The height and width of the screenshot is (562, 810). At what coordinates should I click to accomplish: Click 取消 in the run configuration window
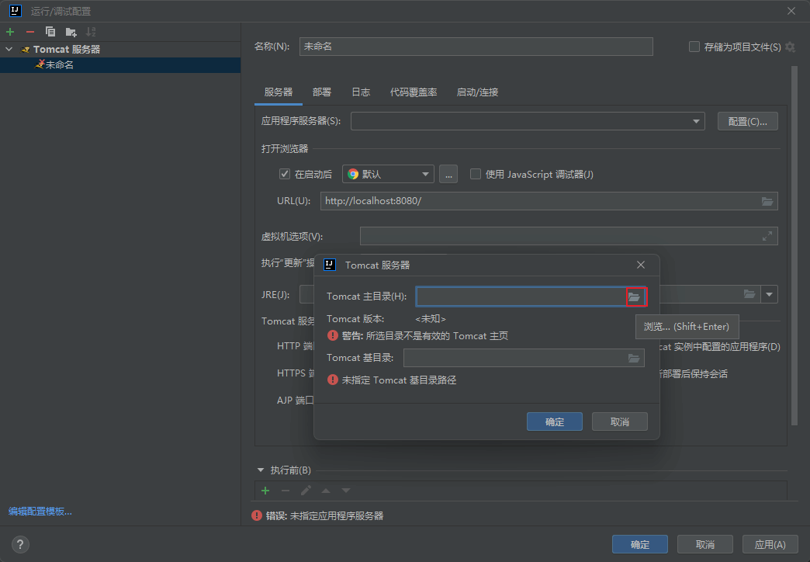coord(705,544)
